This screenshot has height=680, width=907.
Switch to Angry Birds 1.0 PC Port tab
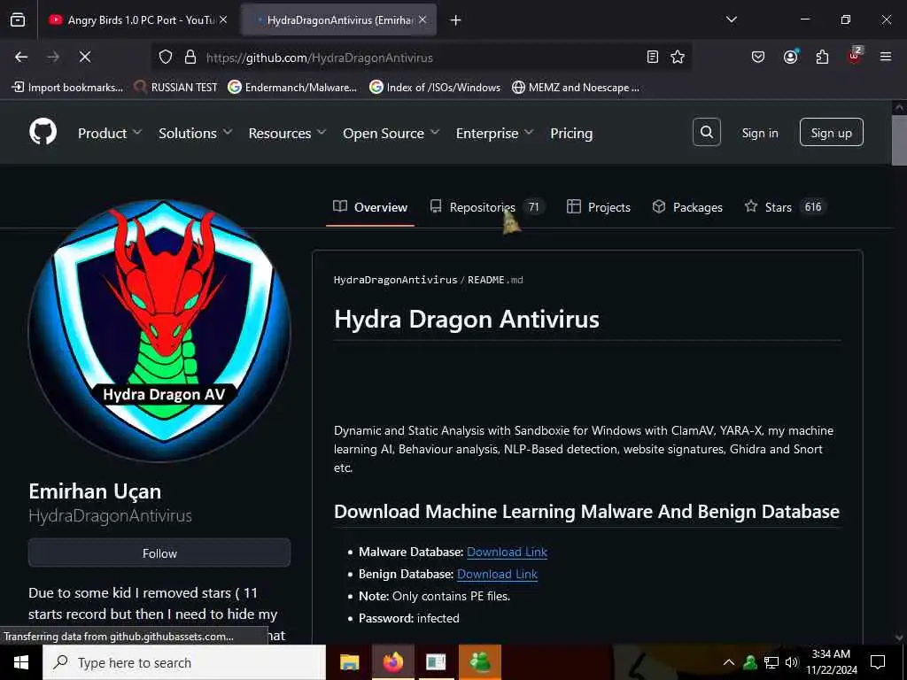pyautogui.click(x=137, y=19)
